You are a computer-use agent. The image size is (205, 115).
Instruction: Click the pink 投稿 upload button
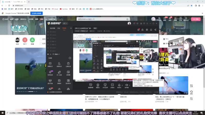(196, 19)
